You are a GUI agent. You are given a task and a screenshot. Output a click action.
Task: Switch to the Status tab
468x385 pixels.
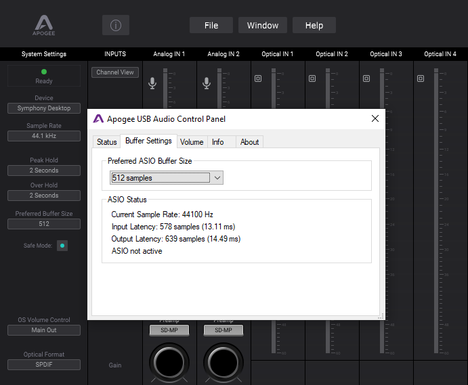[106, 142]
